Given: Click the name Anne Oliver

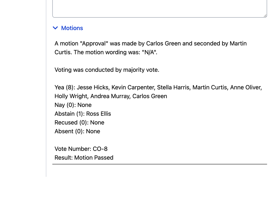Looking at the screenshot, I should 245,87.
